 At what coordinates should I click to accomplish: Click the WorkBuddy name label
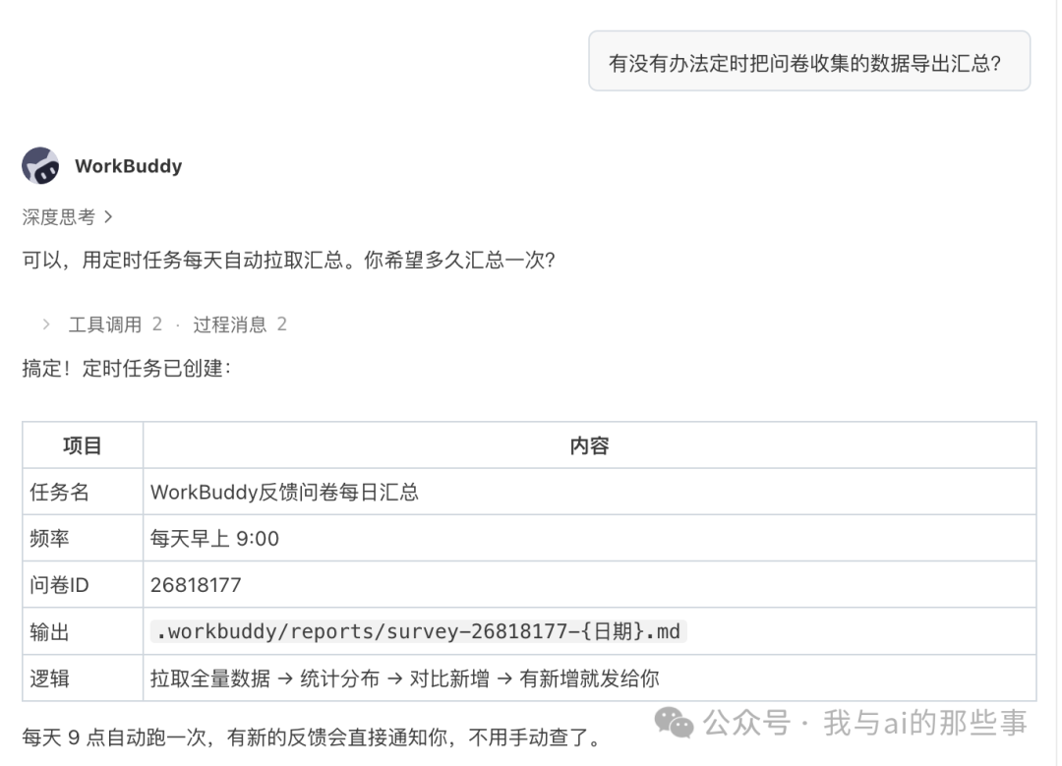(x=128, y=166)
